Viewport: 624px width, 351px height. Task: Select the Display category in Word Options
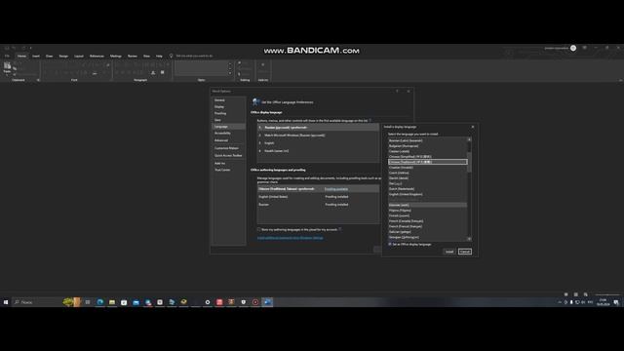pos(228,106)
